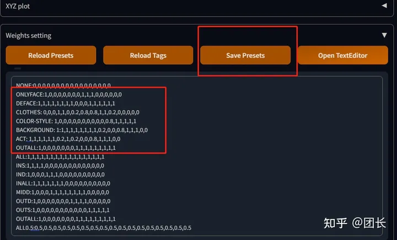Click the XYZ plot header label
The height and width of the screenshot is (240, 397).
18,6
